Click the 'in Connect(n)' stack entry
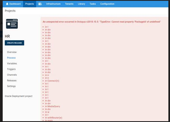 [52, 81]
